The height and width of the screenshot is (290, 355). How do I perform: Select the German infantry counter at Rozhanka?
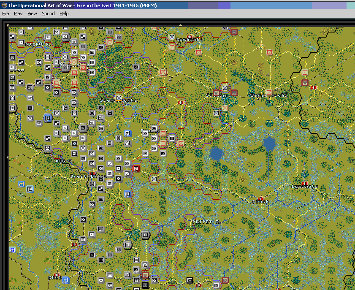(x=172, y=37)
